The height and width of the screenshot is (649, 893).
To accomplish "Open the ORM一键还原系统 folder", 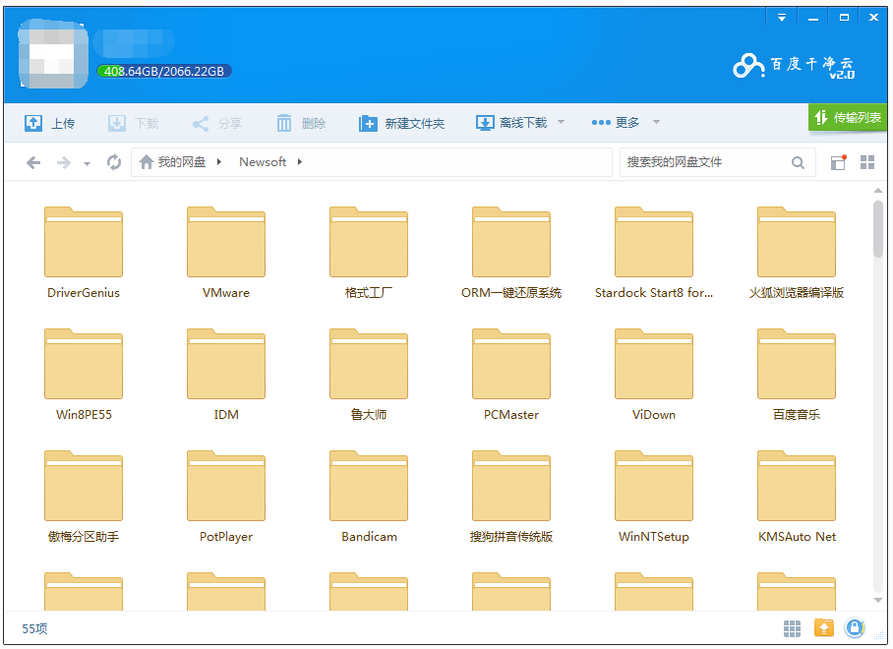I will pos(511,253).
